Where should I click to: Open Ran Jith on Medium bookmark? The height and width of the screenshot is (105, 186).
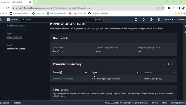pos(19,13)
